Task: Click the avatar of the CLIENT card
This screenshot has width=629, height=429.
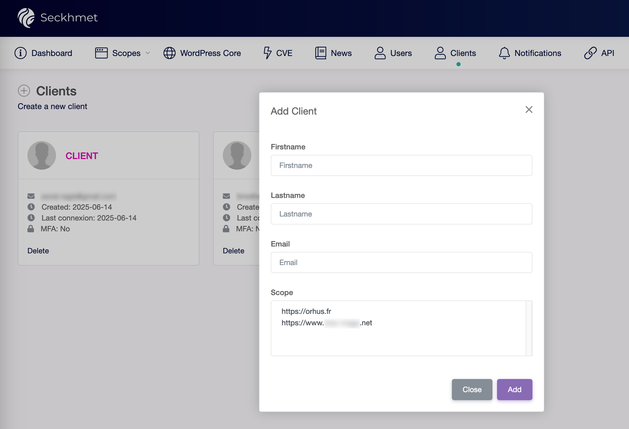Action: [x=42, y=155]
